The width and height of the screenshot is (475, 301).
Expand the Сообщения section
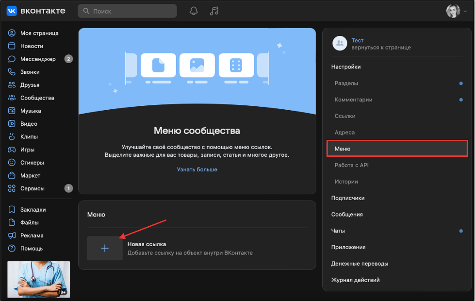(x=347, y=214)
